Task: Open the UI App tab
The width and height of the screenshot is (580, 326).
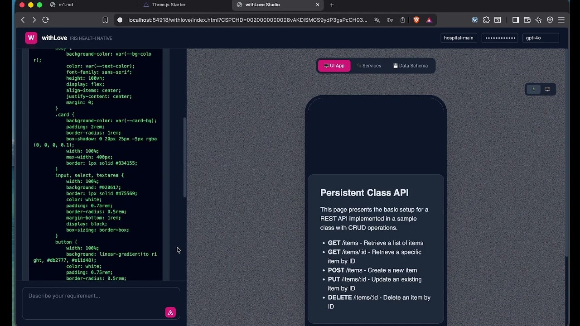Action: [x=334, y=66]
